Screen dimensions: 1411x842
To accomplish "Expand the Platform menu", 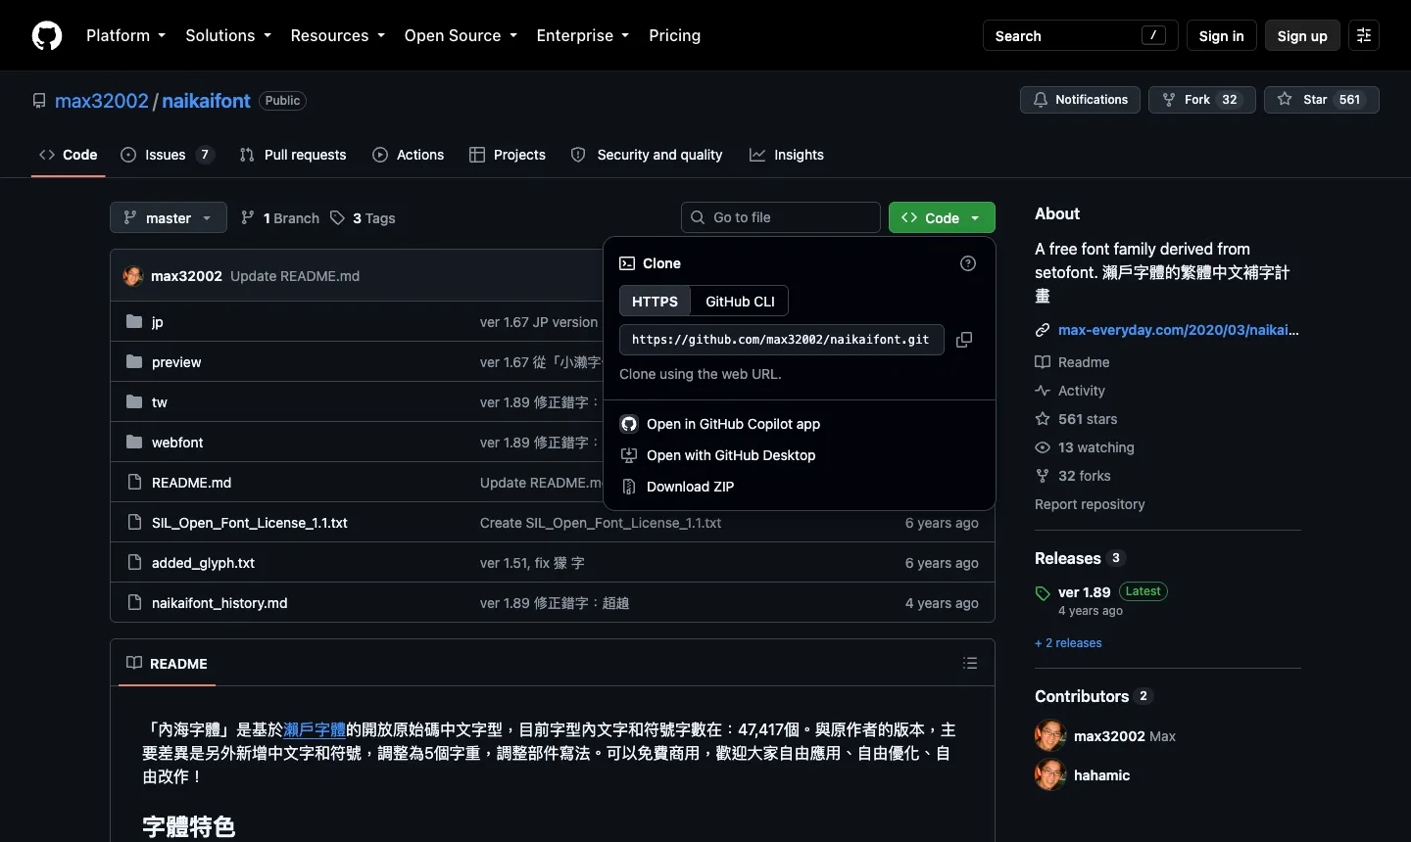I will pos(125,35).
